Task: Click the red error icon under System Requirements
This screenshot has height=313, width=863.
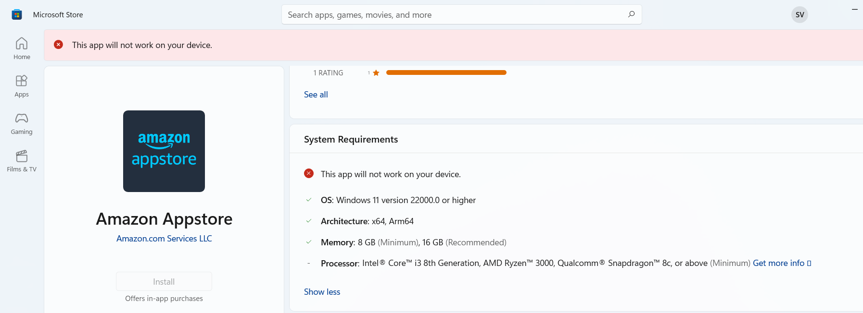Action: click(309, 174)
